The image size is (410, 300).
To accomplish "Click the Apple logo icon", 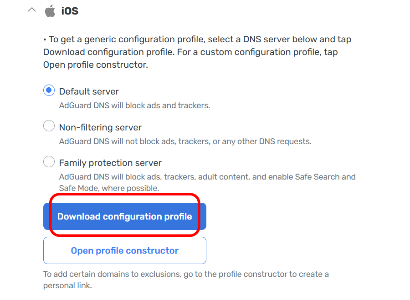I will (x=50, y=11).
